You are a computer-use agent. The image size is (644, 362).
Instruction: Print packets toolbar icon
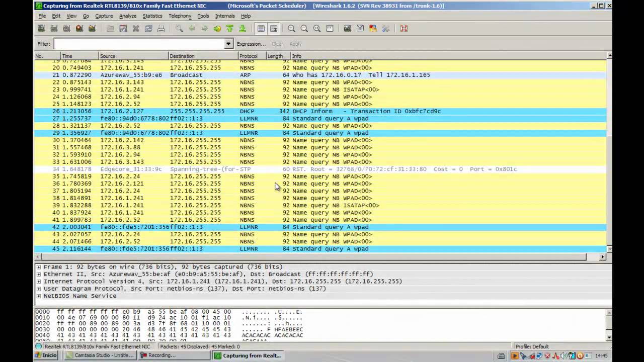point(161,29)
